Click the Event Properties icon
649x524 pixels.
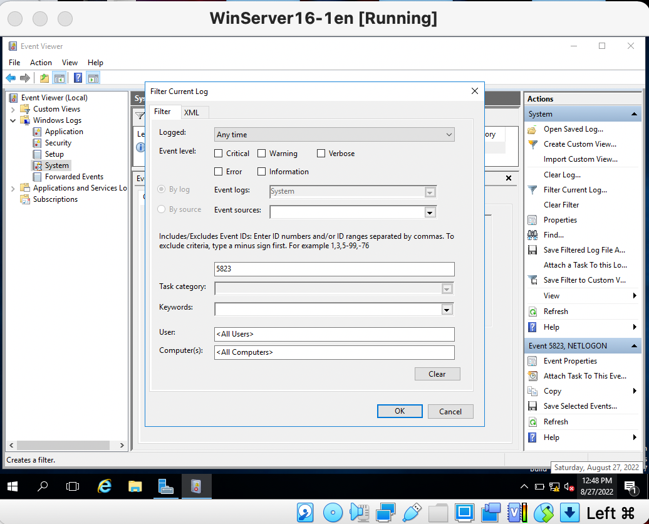(x=532, y=361)
